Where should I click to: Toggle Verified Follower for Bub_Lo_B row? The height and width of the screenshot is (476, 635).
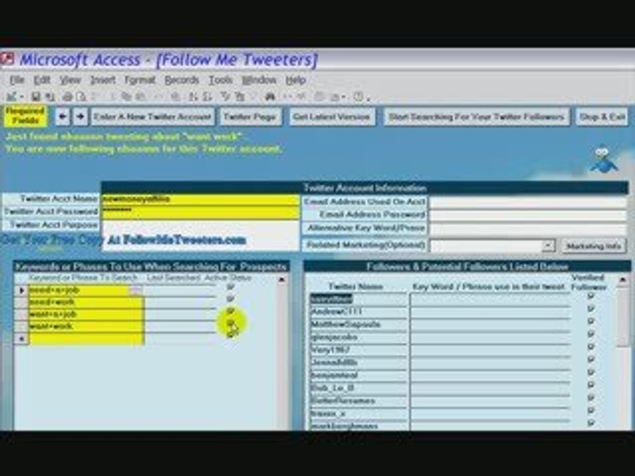591,385
